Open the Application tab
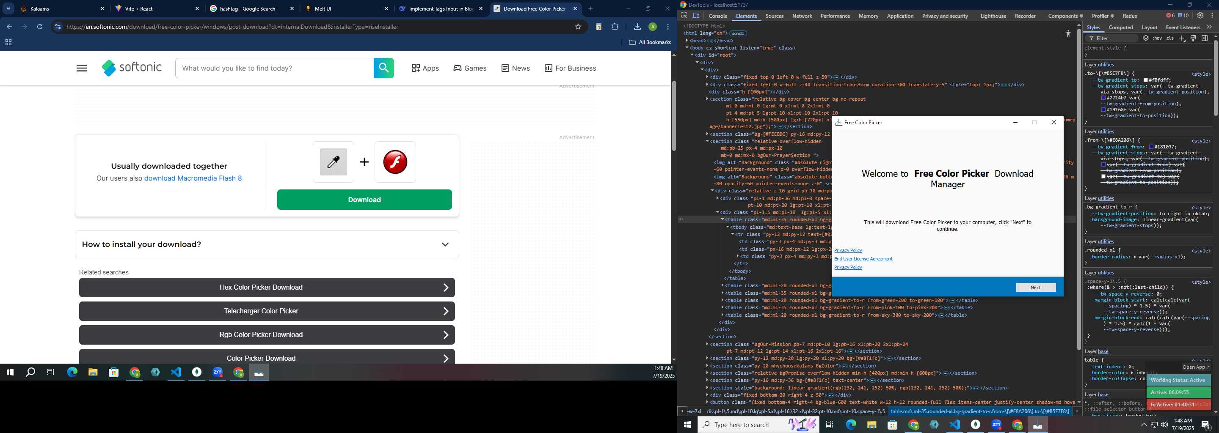The height and width of the screenshot is (433, 1219). pos(900,16)
